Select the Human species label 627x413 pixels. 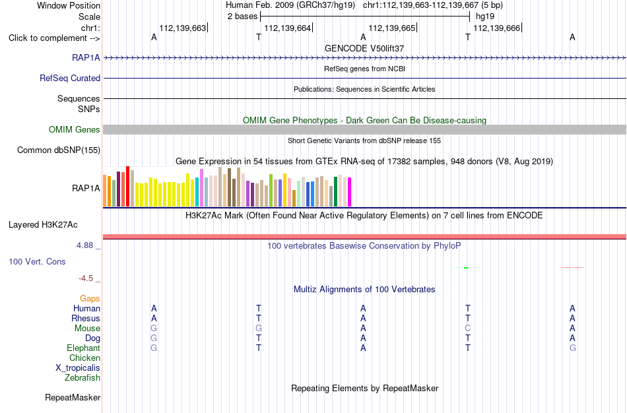click(x=86, y=308)
